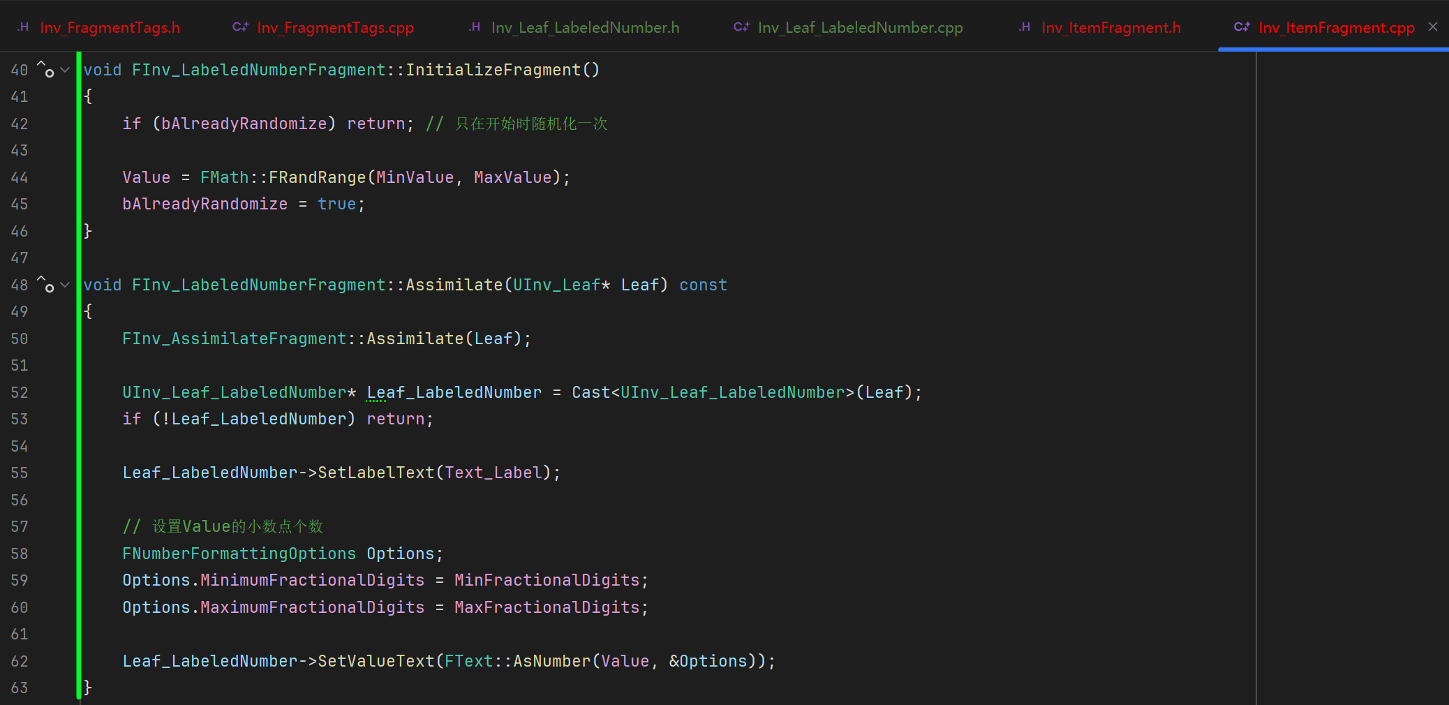Click the InitializeFragment function name
The width and height of the screenshot is (1449, 705).
(493, 70)
